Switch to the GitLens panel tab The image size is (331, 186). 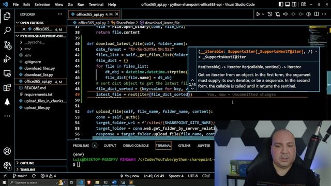[x=184, y=146]
